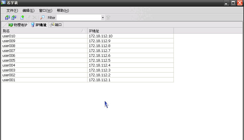Screen dimensions: 244x140
Task: Click the 172.18.112.3 address cell
Action: coord(130,70)
